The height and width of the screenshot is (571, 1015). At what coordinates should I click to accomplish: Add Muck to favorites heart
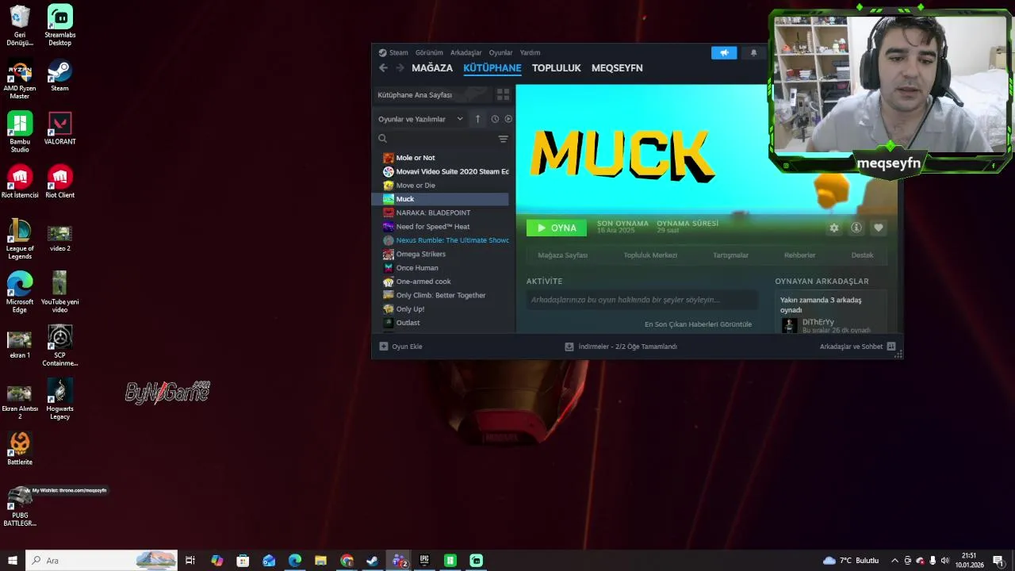(879, 228)
